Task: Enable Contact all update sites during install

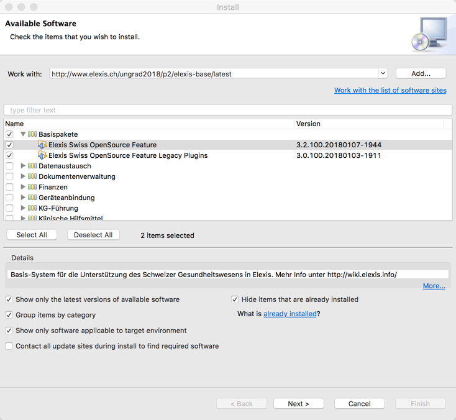Action: 9,346
